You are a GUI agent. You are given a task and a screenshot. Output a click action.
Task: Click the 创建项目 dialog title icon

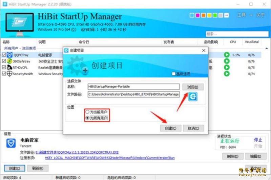66,50
